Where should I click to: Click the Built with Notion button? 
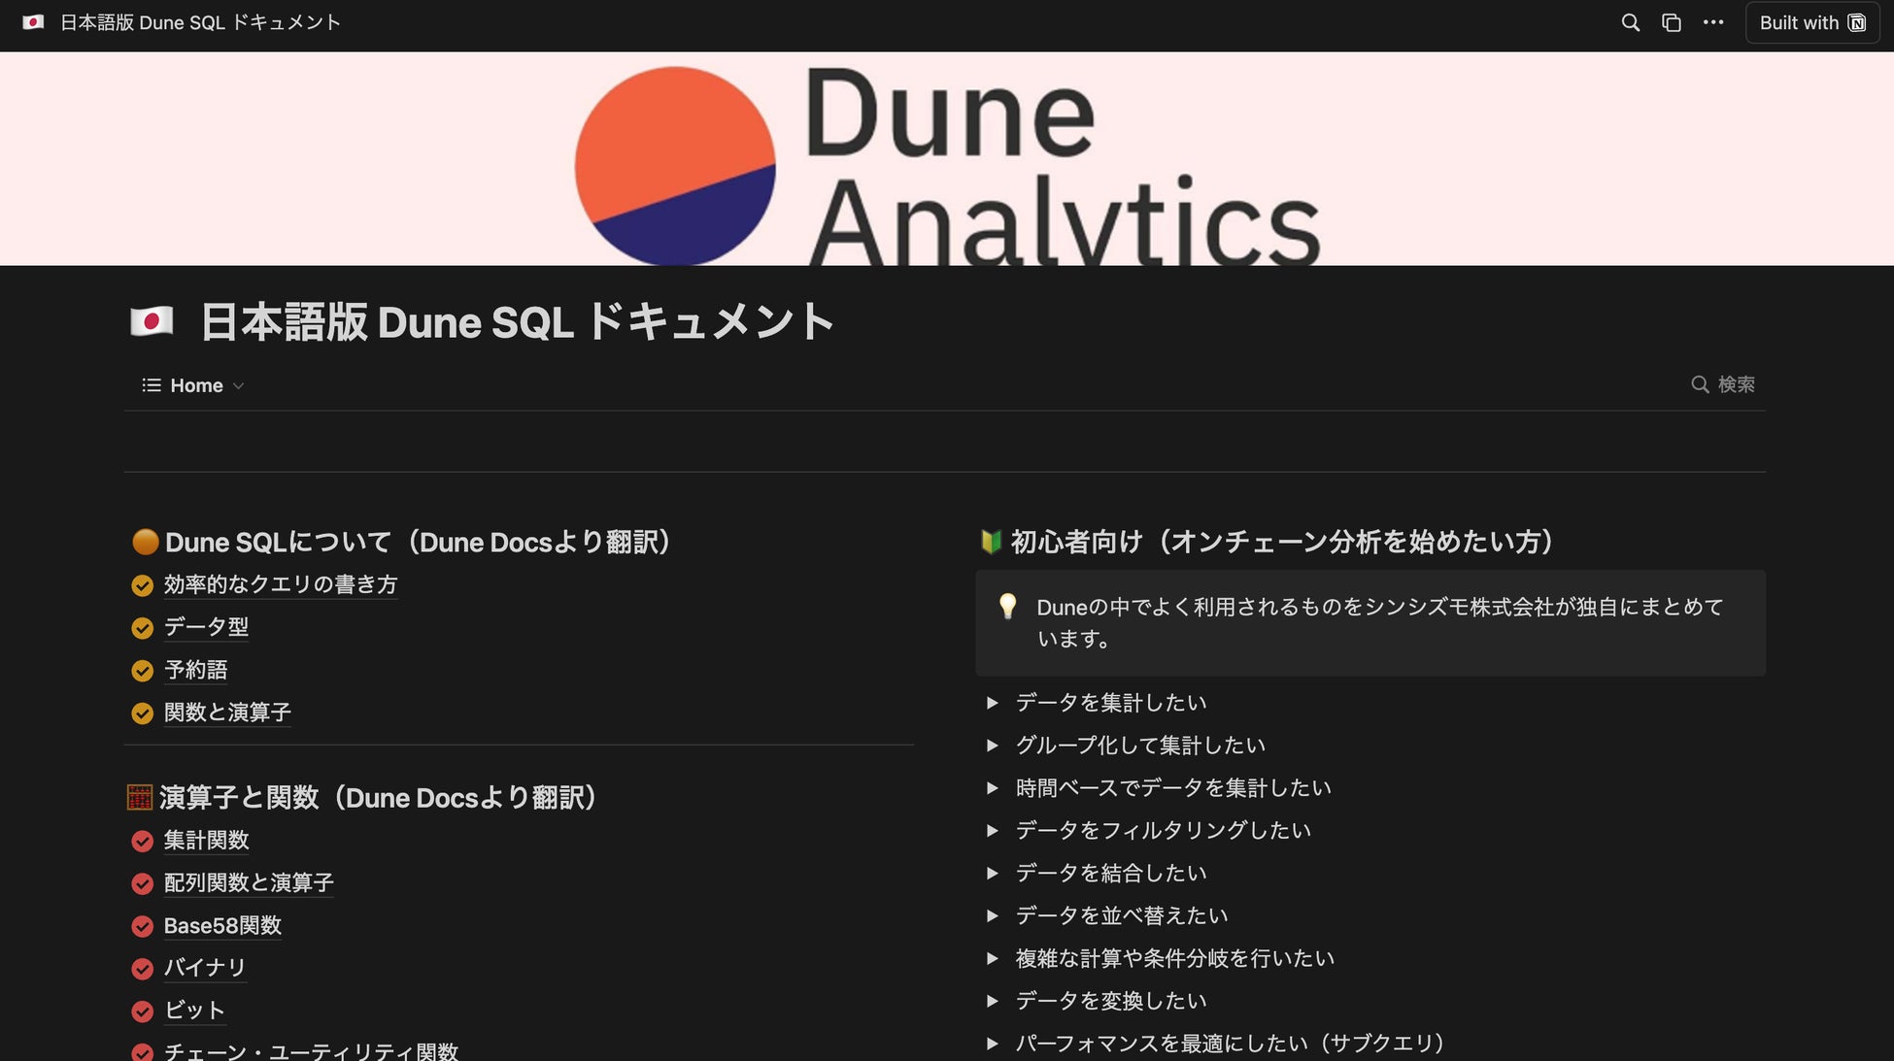(x=1810, y=22)
